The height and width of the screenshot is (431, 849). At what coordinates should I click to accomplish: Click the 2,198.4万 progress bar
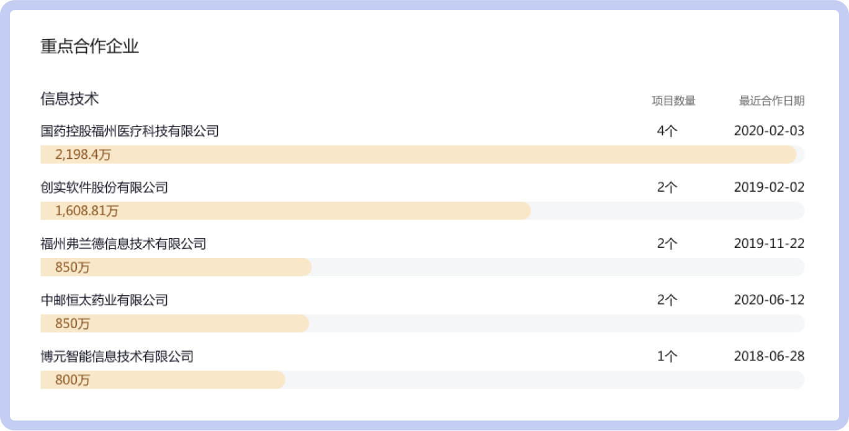point(423,154)
